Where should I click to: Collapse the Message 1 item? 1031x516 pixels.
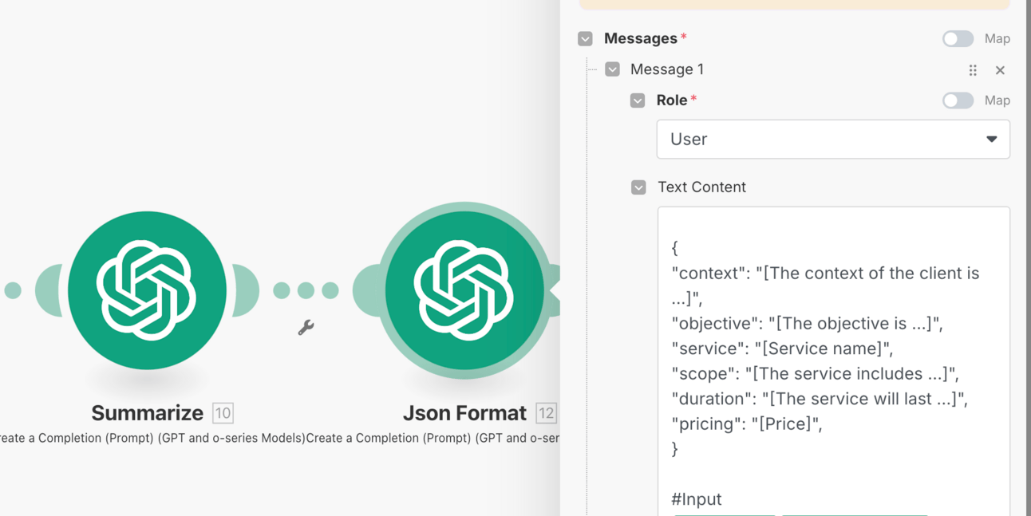(612, 69)
